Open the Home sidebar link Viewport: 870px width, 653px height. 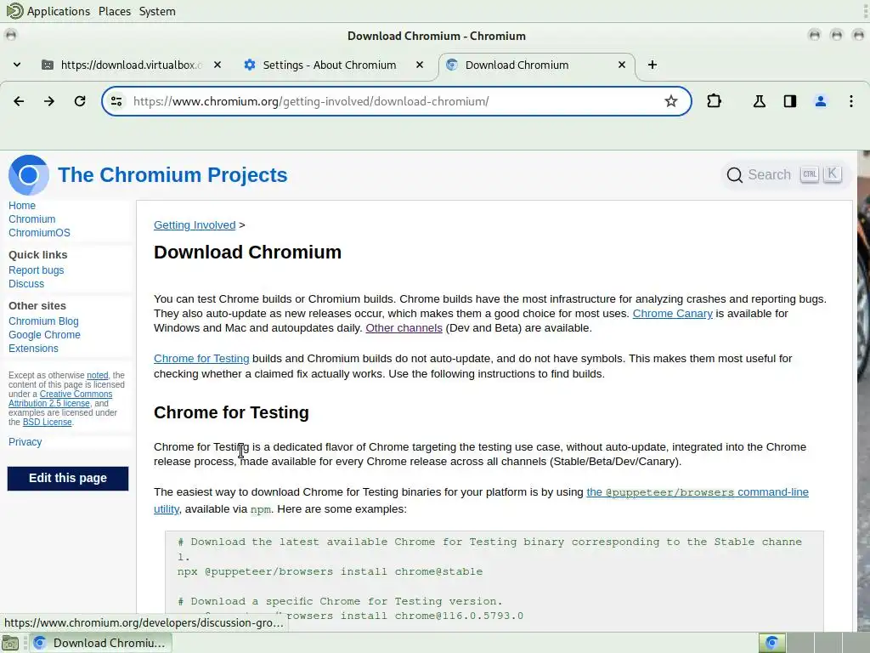[21, 206]
